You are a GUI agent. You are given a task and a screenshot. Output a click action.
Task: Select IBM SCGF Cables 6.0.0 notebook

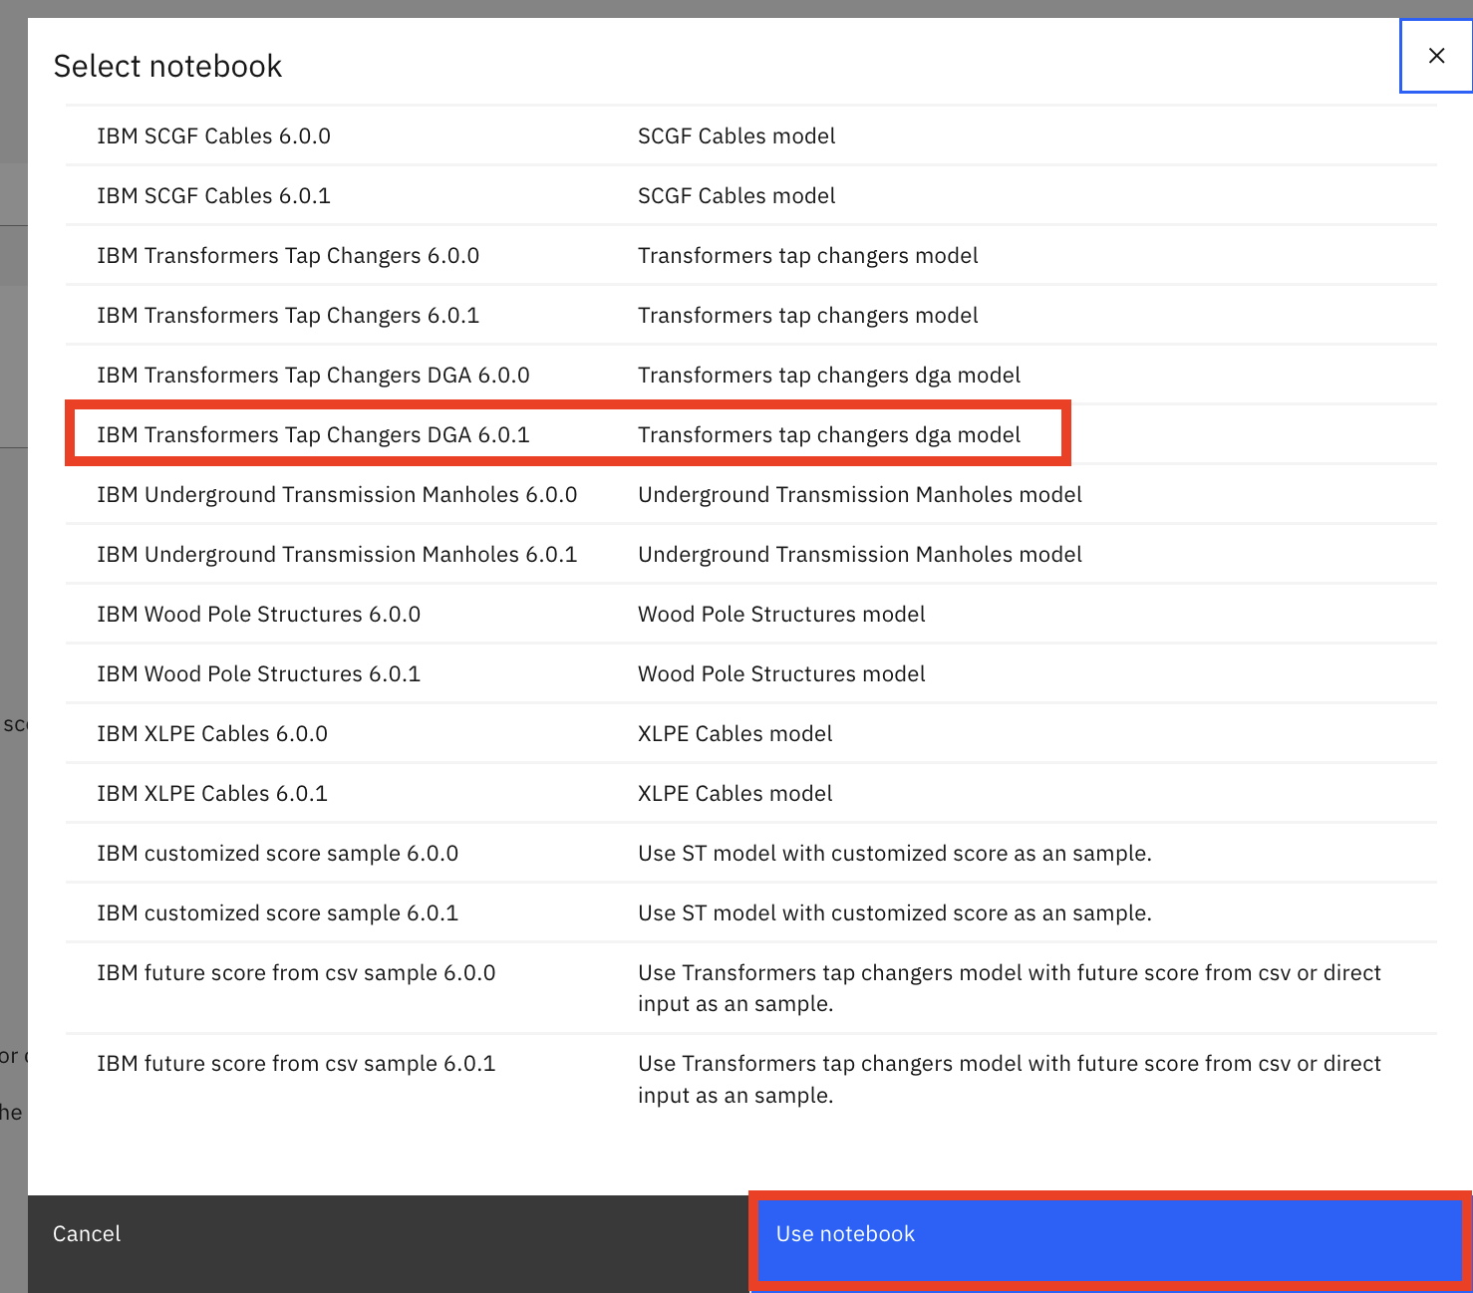click(x=751, y=135)
